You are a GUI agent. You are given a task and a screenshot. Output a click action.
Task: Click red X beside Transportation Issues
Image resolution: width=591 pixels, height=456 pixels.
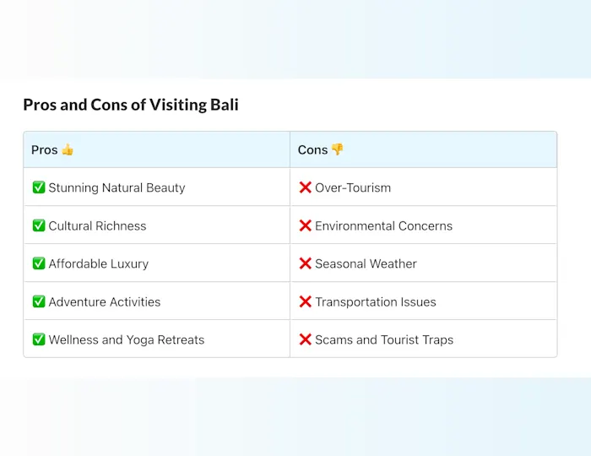click(x=305, y=301)
